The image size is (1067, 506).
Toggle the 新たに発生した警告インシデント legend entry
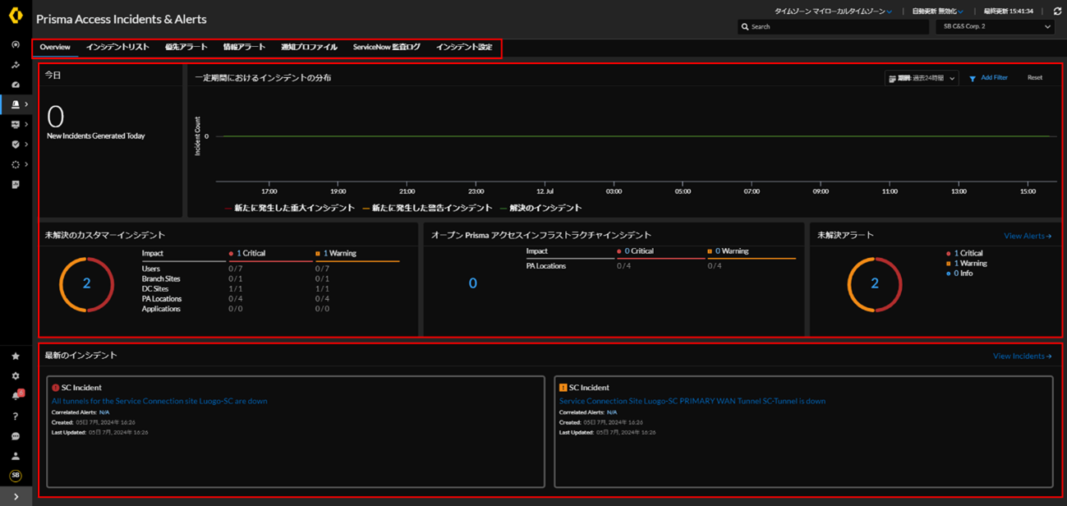tap(427, 209)
